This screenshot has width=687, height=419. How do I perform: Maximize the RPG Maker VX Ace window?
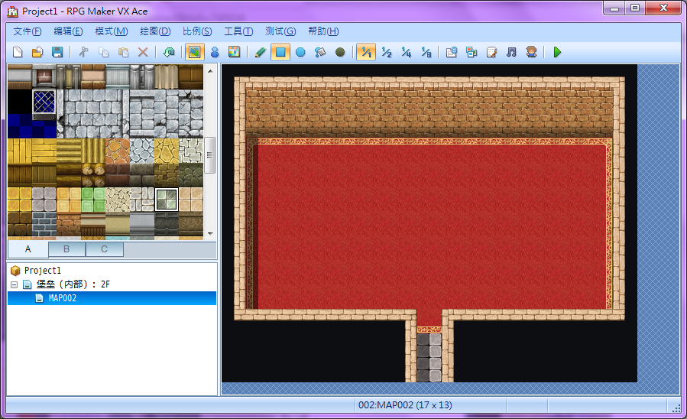pyautogui.click(x=635, y=8)
